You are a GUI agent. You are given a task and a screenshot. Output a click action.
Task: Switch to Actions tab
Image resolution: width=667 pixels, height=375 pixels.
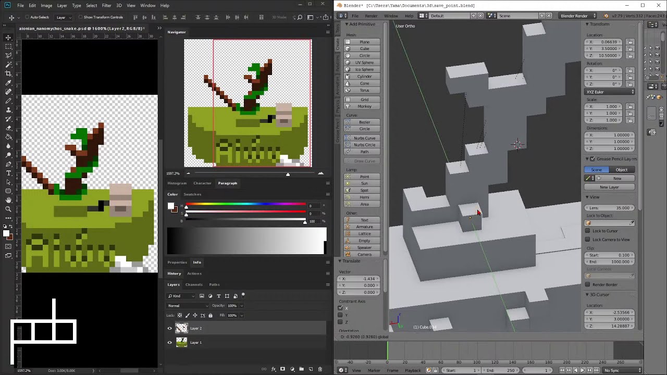pyautogui.click(x=194, y=273)
